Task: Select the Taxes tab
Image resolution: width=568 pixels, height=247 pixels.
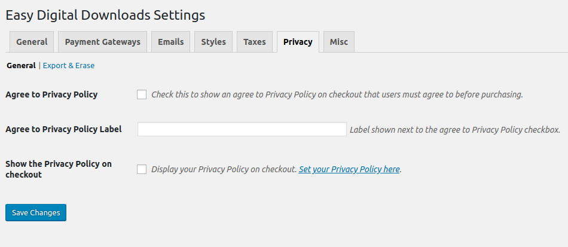Action: click(255, 42)
